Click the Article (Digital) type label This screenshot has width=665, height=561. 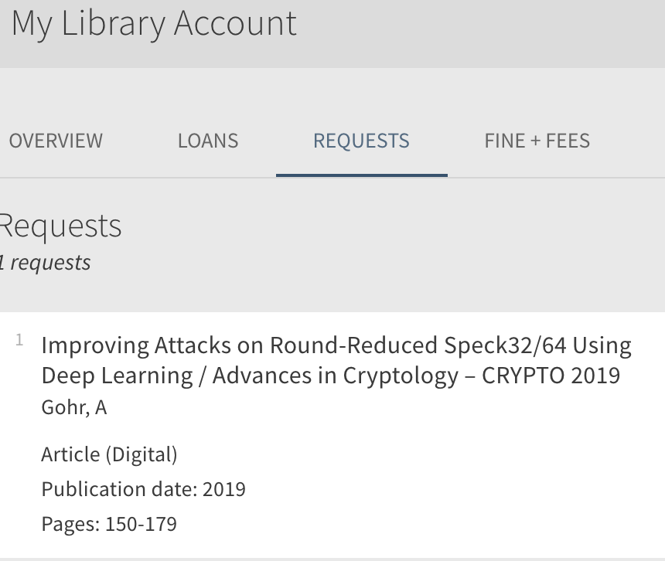point(110,454)
